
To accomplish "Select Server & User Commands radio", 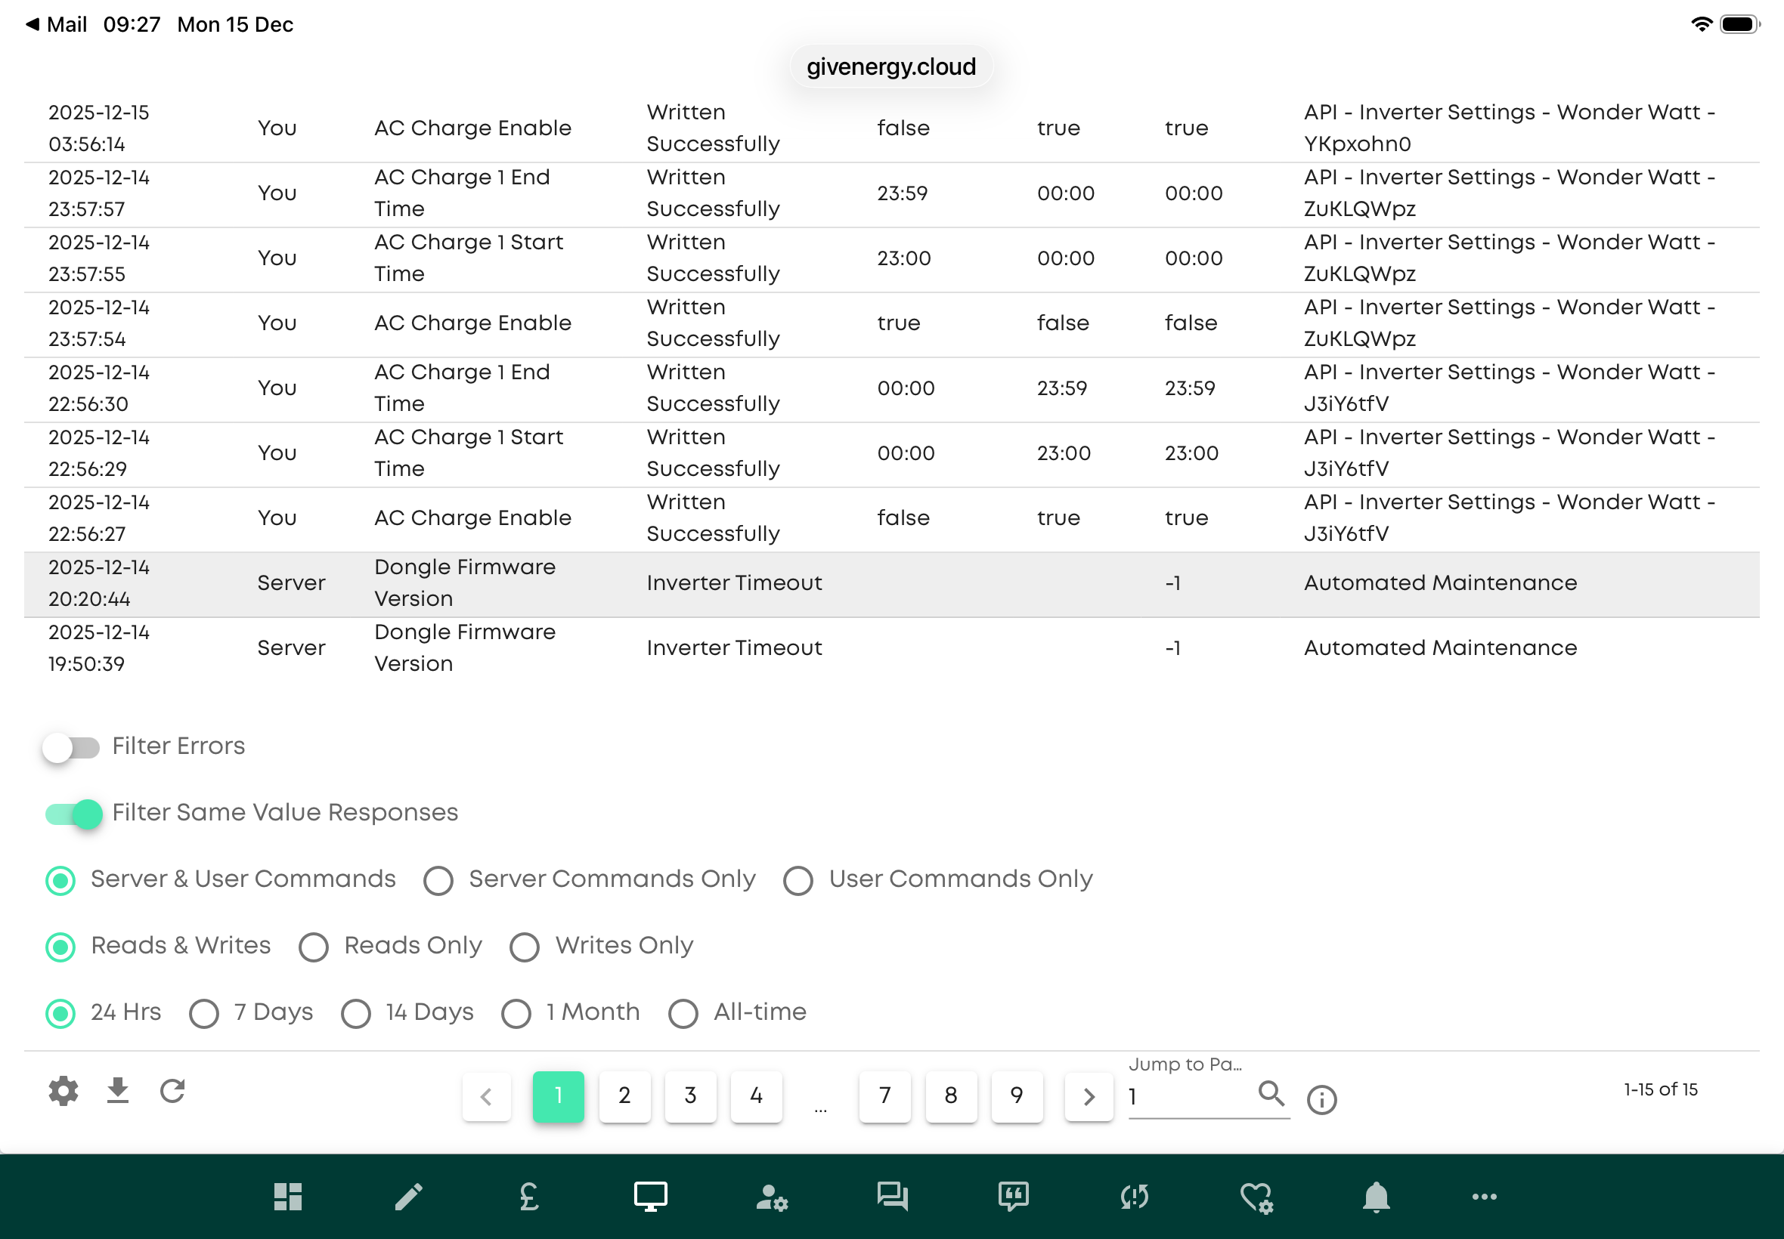I will [x=60, y=880].
